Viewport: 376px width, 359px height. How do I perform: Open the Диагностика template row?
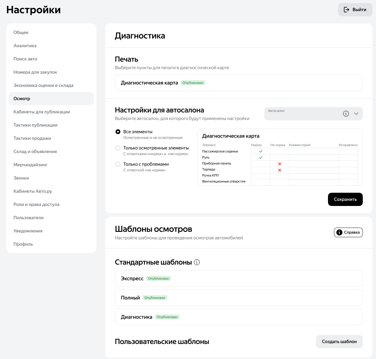tap(239, 317)
